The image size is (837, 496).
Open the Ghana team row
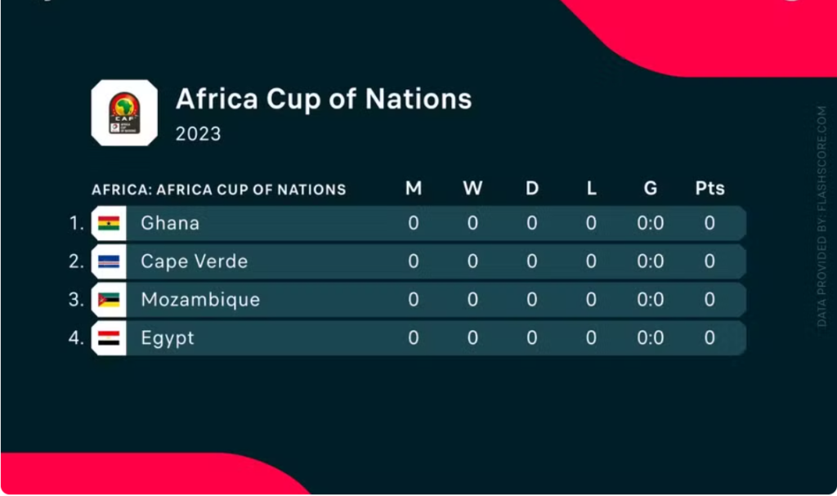[170, 223]
